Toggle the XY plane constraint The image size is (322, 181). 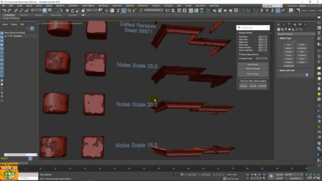(278, 11)
